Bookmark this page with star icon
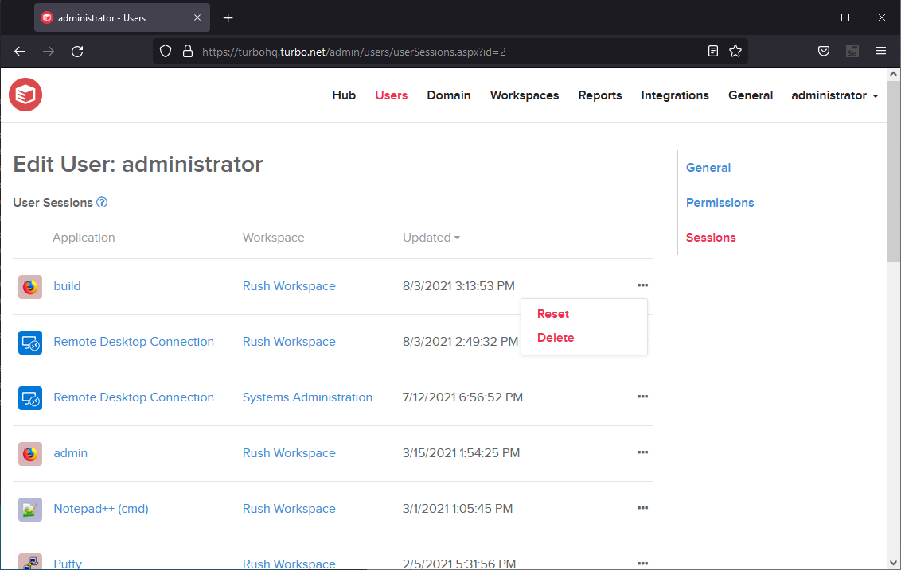Image resolution: width=901 pixels, height=570 pixels. click(735, 51)
